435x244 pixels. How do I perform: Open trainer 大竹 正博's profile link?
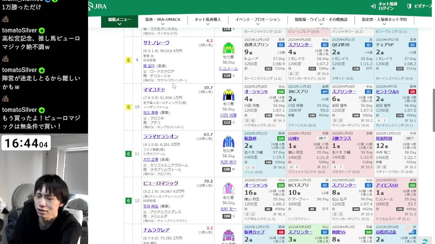pos(151,159)
